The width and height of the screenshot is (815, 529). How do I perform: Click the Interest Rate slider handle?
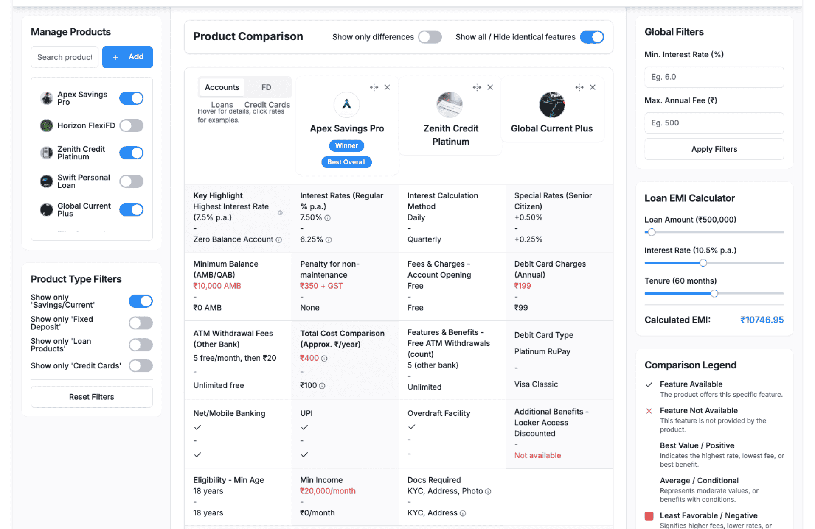pyautogui.click(x=703, y=263)
